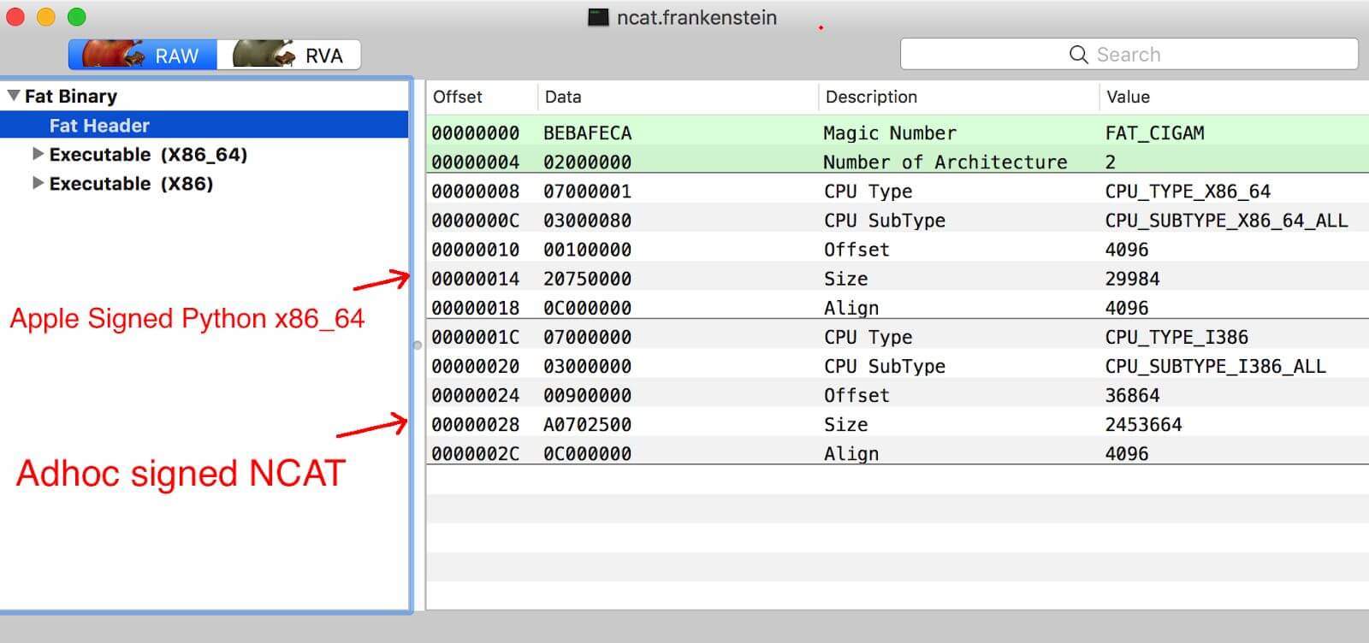Screen dimensions: 1369x643
Task: Click offset 00000008 cell
Action: (x=475, y=192)
